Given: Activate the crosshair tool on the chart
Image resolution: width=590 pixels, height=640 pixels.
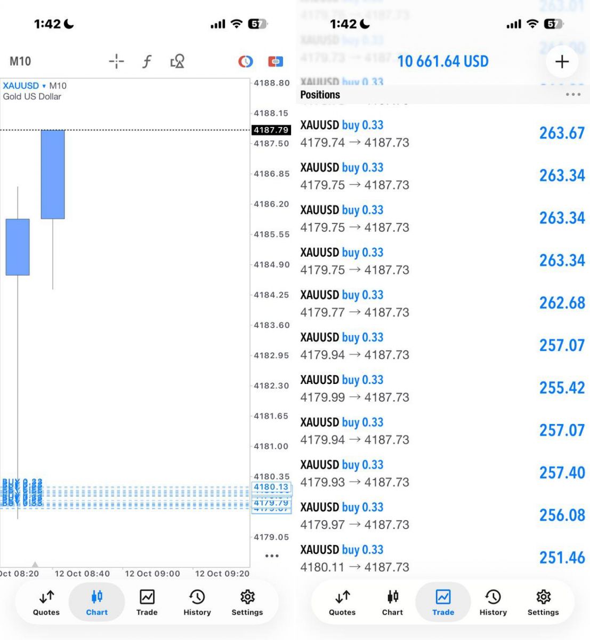Looking at the screenshot, I should (116, 61).
